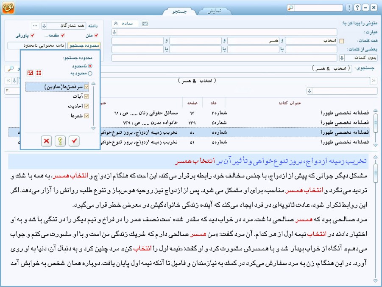The width and height of the screenshot is (382, 287).
Task: Switch to the جستجو tab
Action: (x=179, y=11)
